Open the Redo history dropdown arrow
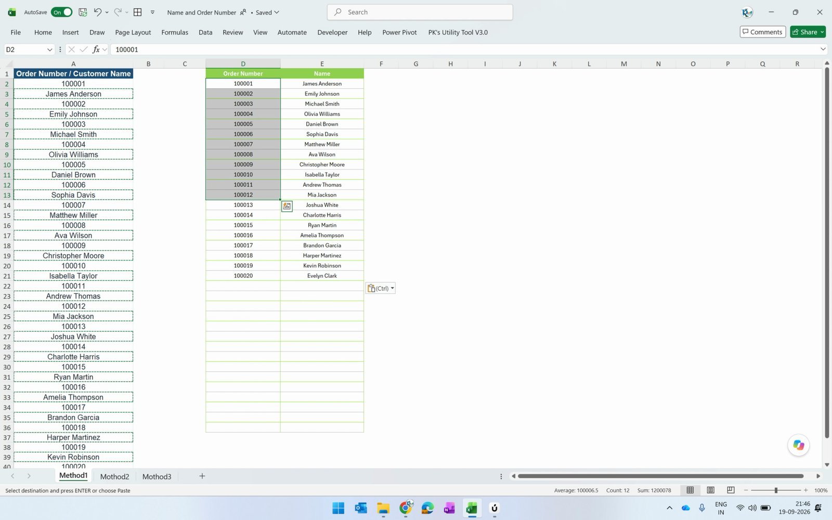832x520 pixels. tap(126, 12)
